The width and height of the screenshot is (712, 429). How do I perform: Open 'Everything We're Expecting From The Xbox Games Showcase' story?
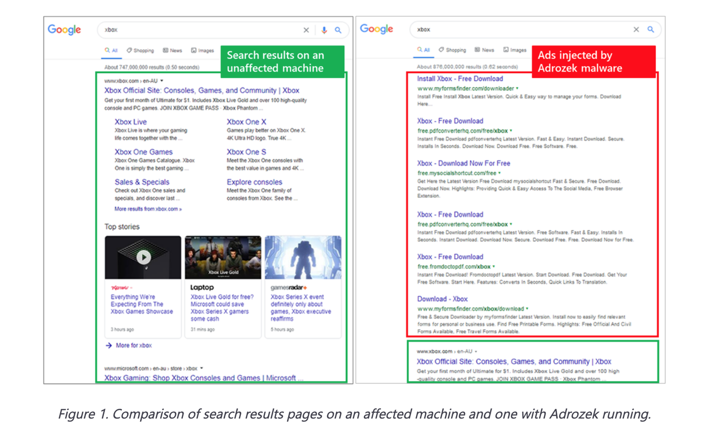click(142, 304)
